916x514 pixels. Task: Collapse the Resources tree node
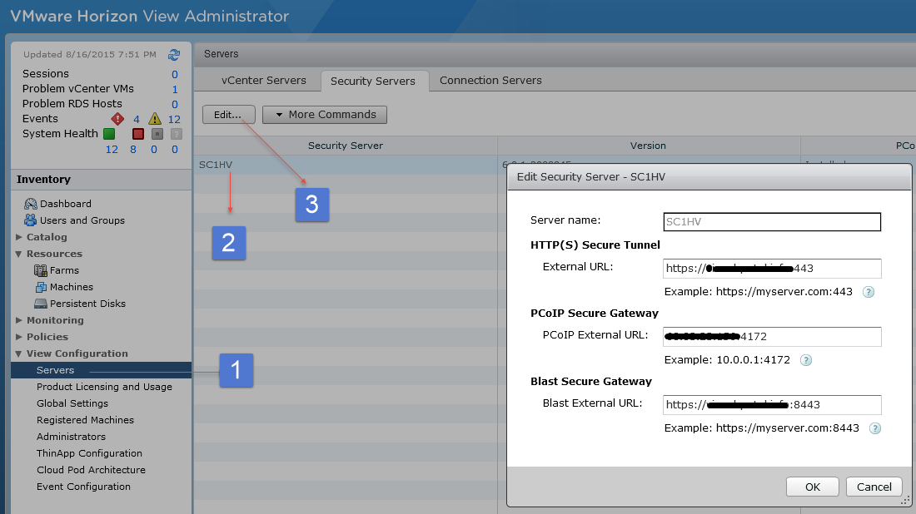(18, 254)
